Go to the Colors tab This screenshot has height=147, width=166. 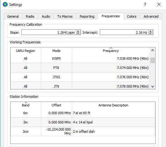132,16
